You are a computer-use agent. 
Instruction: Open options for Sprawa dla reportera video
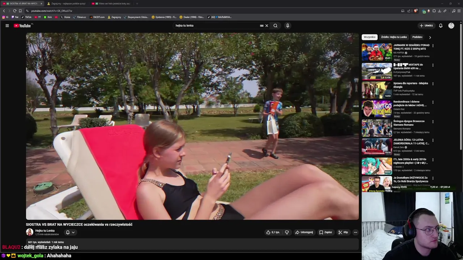(433, 84)
